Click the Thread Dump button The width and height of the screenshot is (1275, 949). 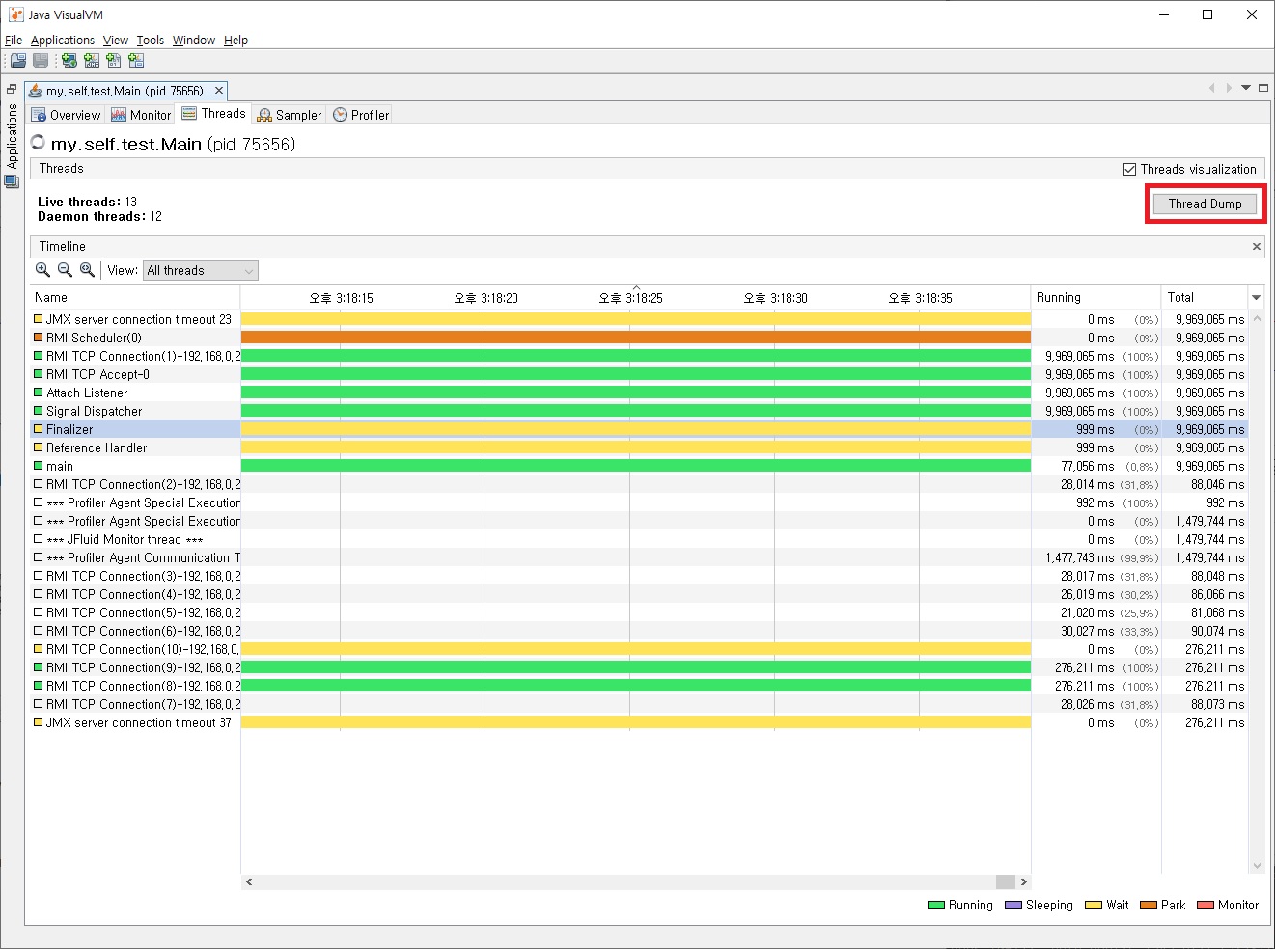1206,203
